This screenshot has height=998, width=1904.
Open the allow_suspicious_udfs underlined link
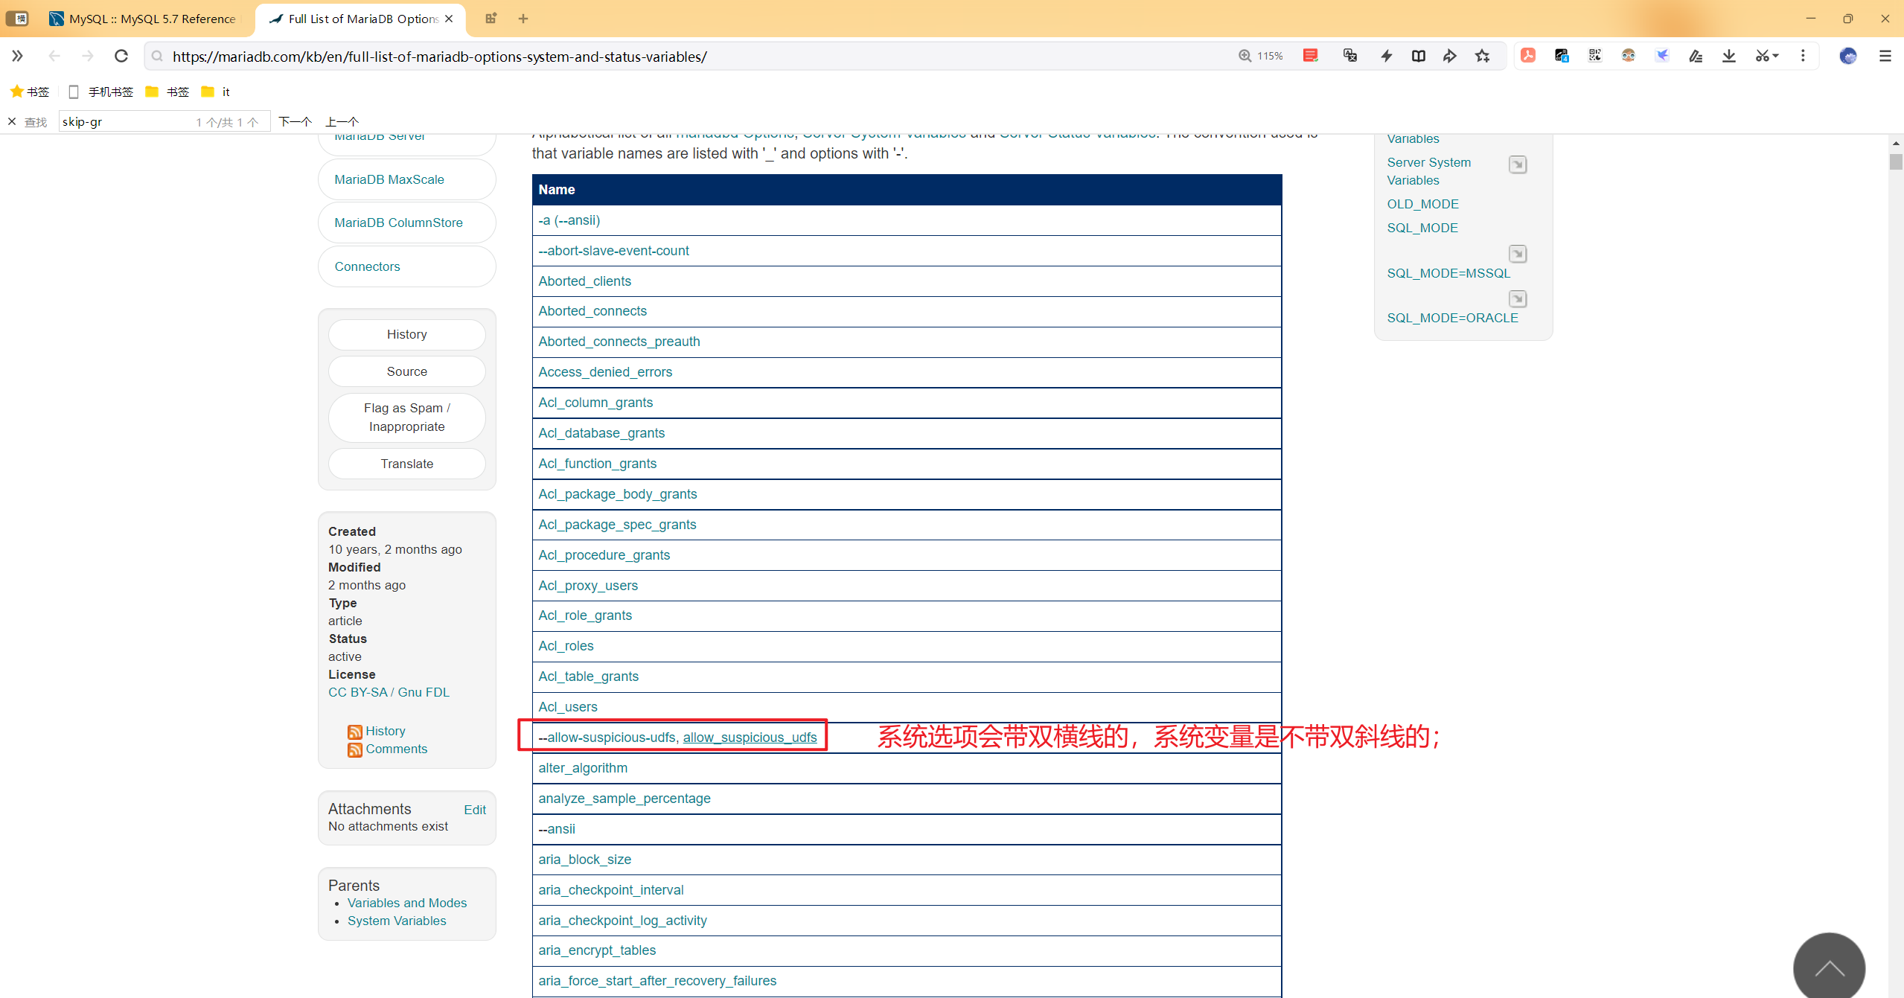pyautogui.click(x=750, y=738)
